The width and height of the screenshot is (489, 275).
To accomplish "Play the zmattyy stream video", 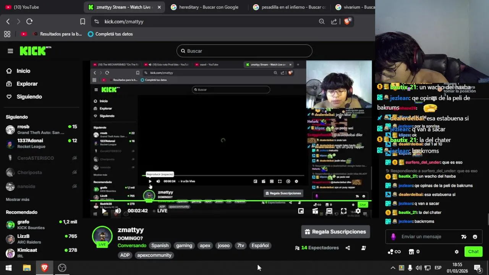I will (x=104, y=211).
